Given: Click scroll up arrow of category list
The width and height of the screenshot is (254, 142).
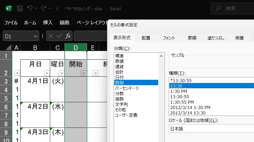Looking at the screenshot, I should point(161,56).
